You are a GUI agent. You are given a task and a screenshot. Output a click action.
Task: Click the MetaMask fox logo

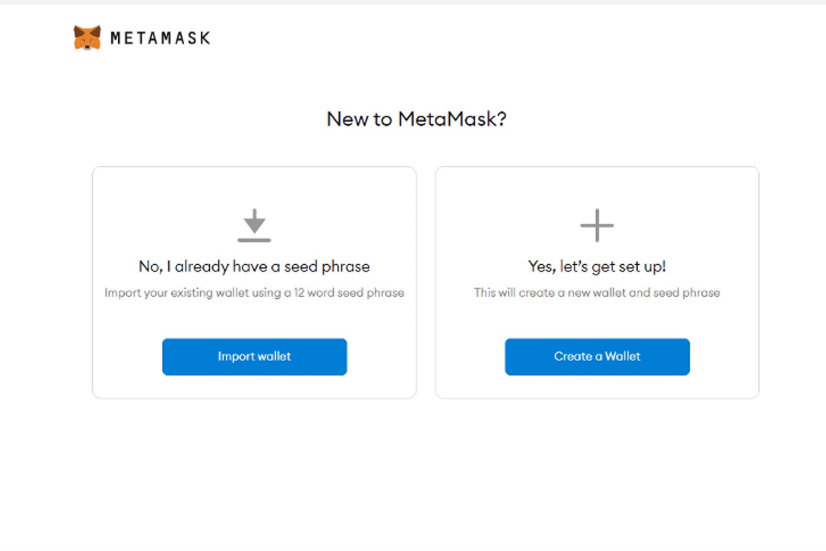87,38
